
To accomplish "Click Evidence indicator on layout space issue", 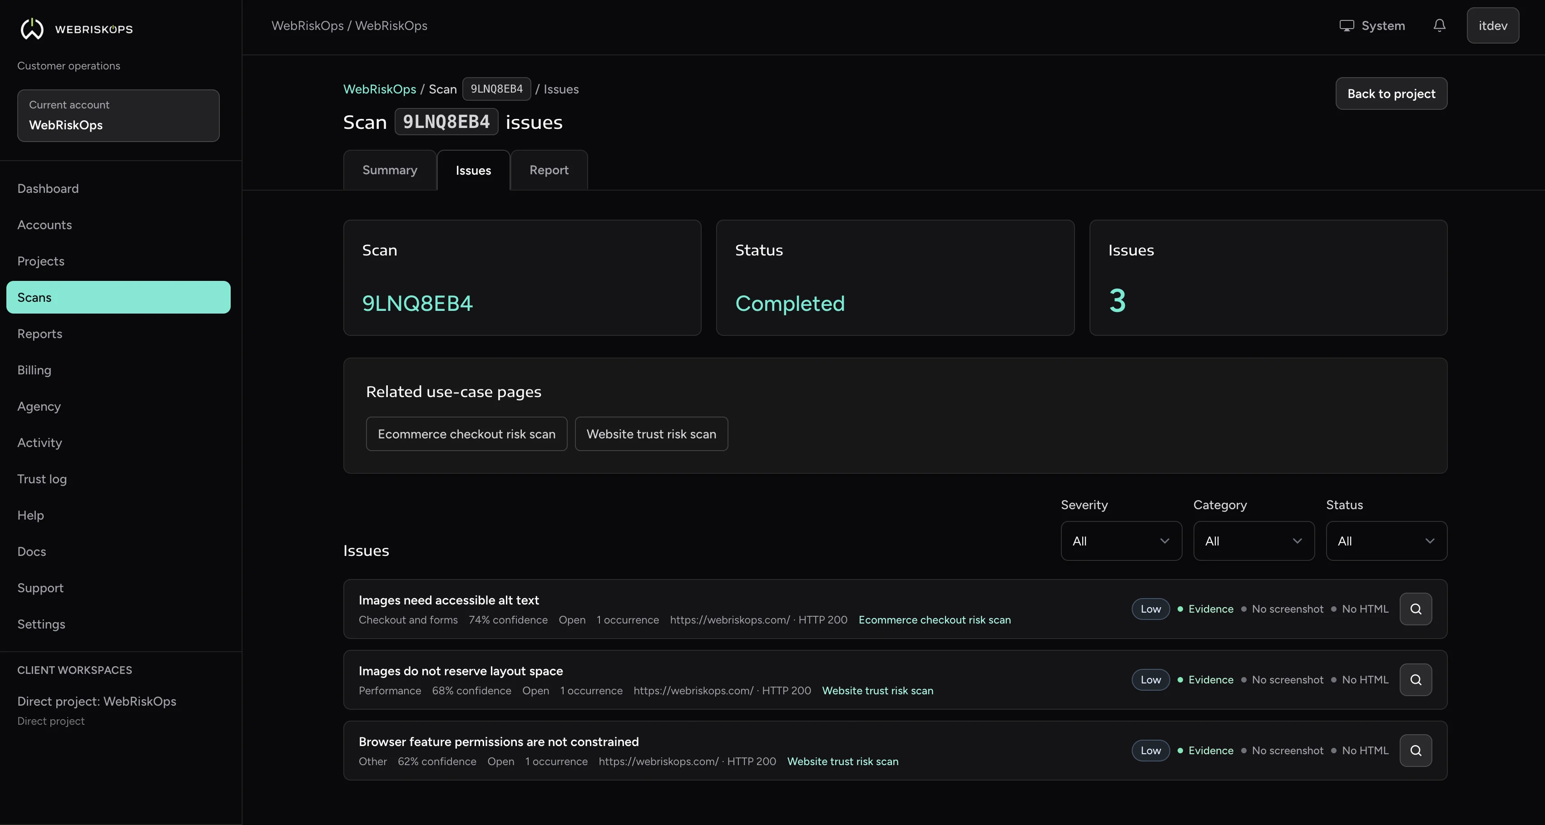I will (x=1206, y=679).
